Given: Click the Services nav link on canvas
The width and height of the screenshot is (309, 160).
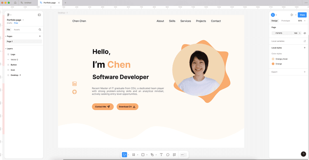Looking at the screenshot, I should (186, 21).
